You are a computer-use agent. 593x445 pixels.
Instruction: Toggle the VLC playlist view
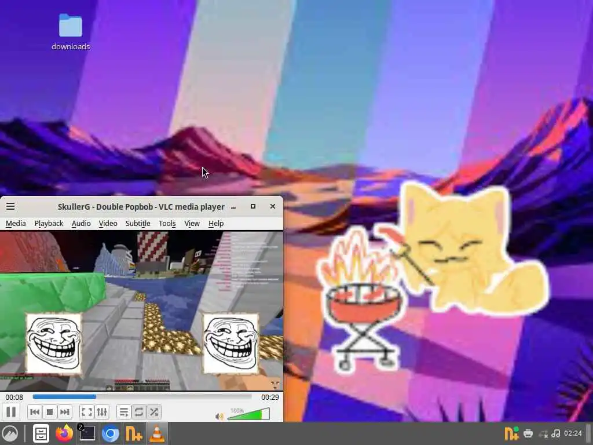(124, 412)
